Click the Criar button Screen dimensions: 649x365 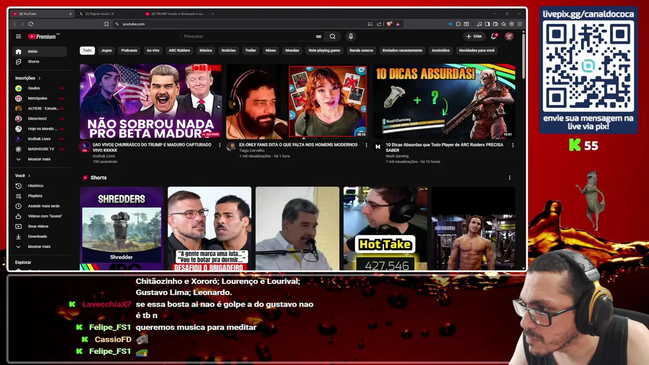point(474,36)
